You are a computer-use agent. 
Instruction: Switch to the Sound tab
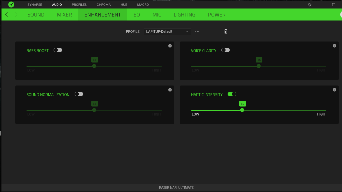(x=36, y=14)
